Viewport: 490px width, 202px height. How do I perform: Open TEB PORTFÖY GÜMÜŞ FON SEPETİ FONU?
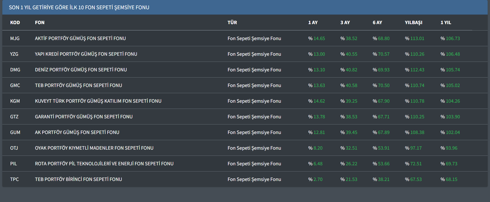point(78,85)
